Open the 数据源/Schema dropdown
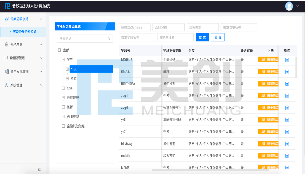This screenshot has height=176, width=305. click(135, 27)
